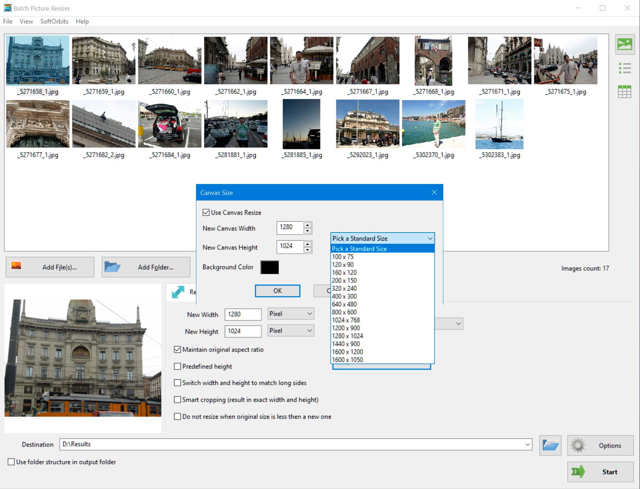Image resolution: width=640 pixels, height=489 pixels.
Task: Expand the Destination path dropdown
Action: [x=527, y=444]
